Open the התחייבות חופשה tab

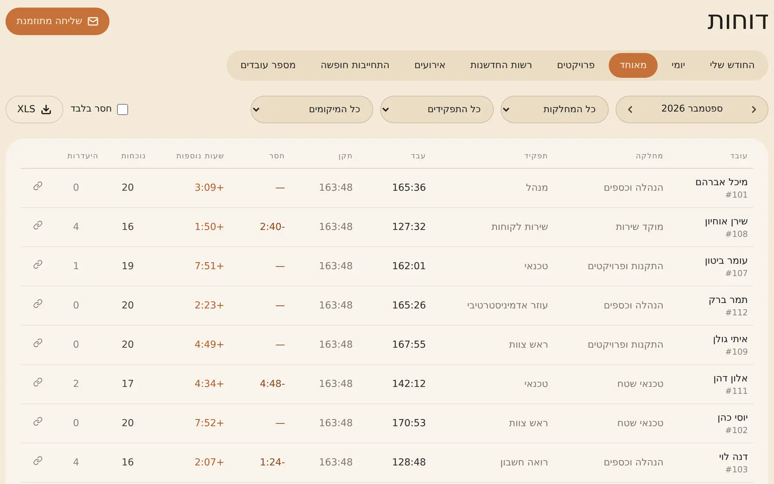coord(355,65)
